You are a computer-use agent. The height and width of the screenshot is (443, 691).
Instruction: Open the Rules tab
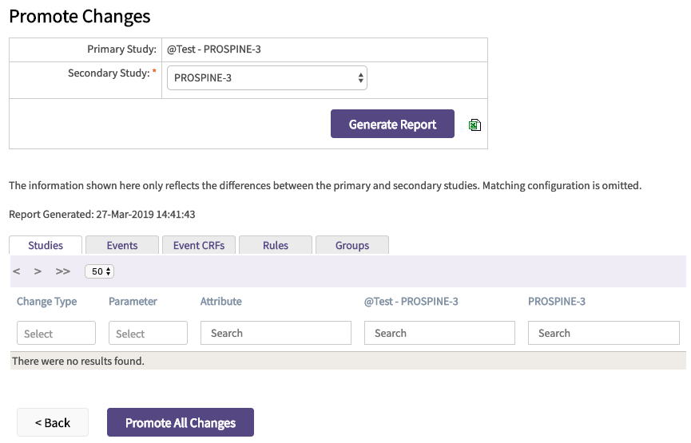276,245
